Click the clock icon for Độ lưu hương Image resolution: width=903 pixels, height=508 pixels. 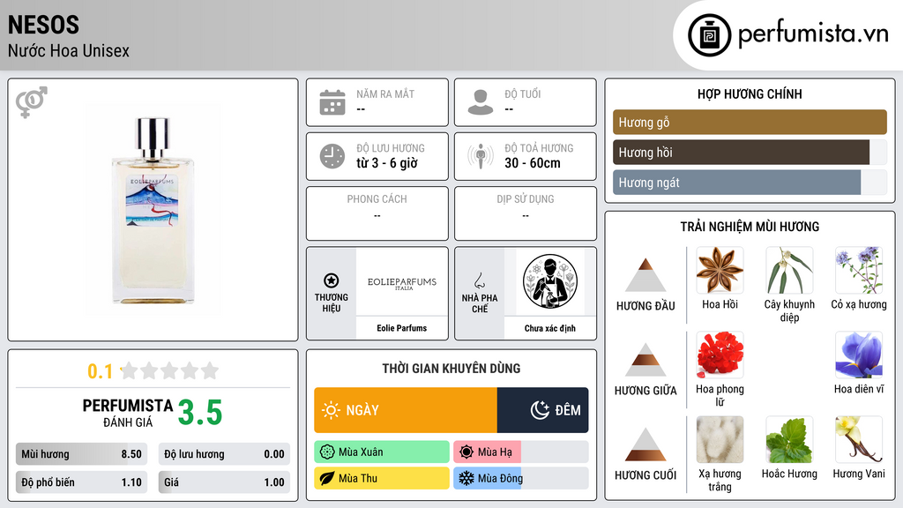[x=332, y=156]
